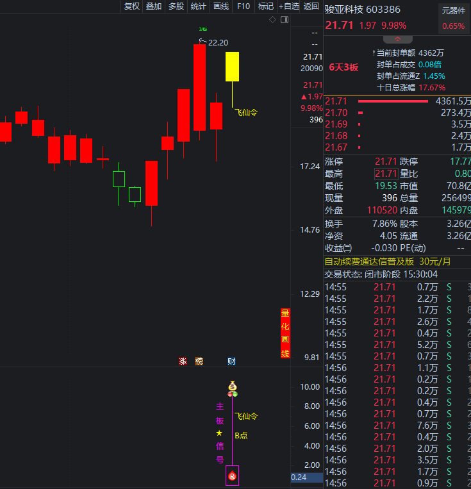Collapse the limit-up info panel chevron
Screen dimensions: 471x489
pos(398,39)
